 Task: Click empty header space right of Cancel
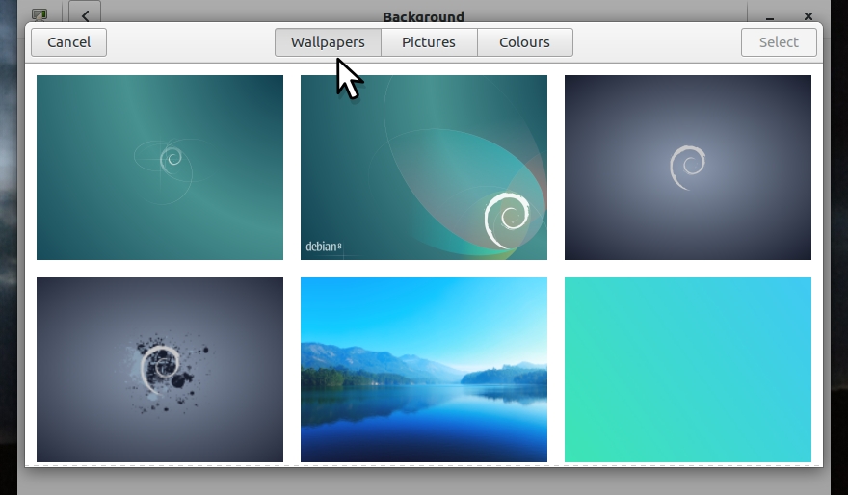click(188, 42)
